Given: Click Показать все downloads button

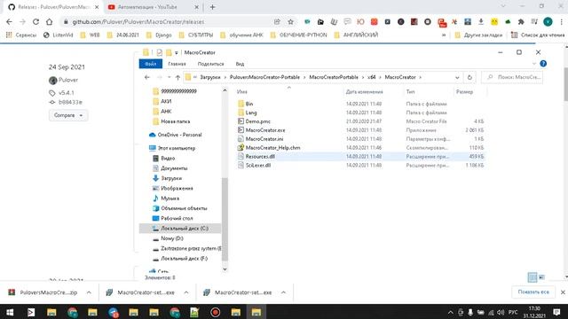Looking at the screenshot, I should coord(533,292).
